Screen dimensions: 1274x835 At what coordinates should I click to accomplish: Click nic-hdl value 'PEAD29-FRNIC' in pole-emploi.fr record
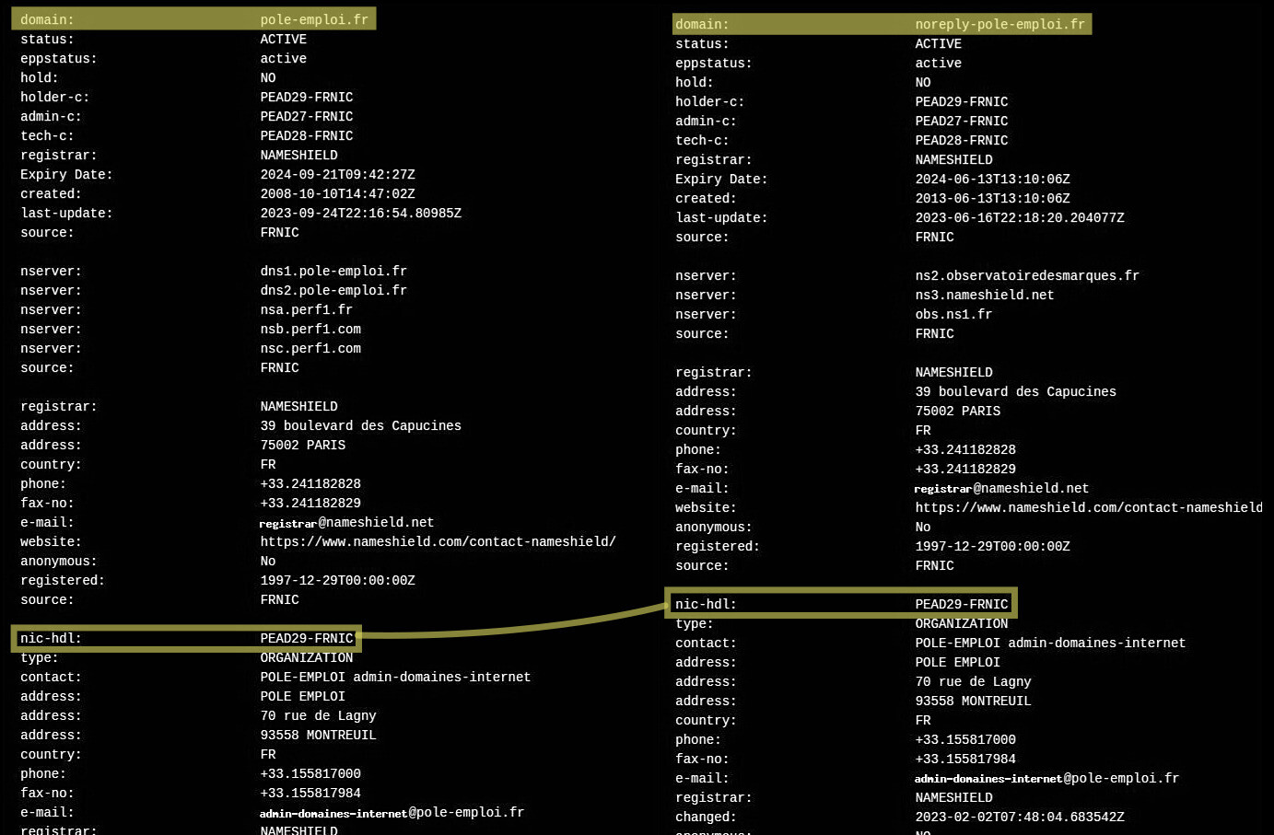pyautogui.click(x=307, y=638)
